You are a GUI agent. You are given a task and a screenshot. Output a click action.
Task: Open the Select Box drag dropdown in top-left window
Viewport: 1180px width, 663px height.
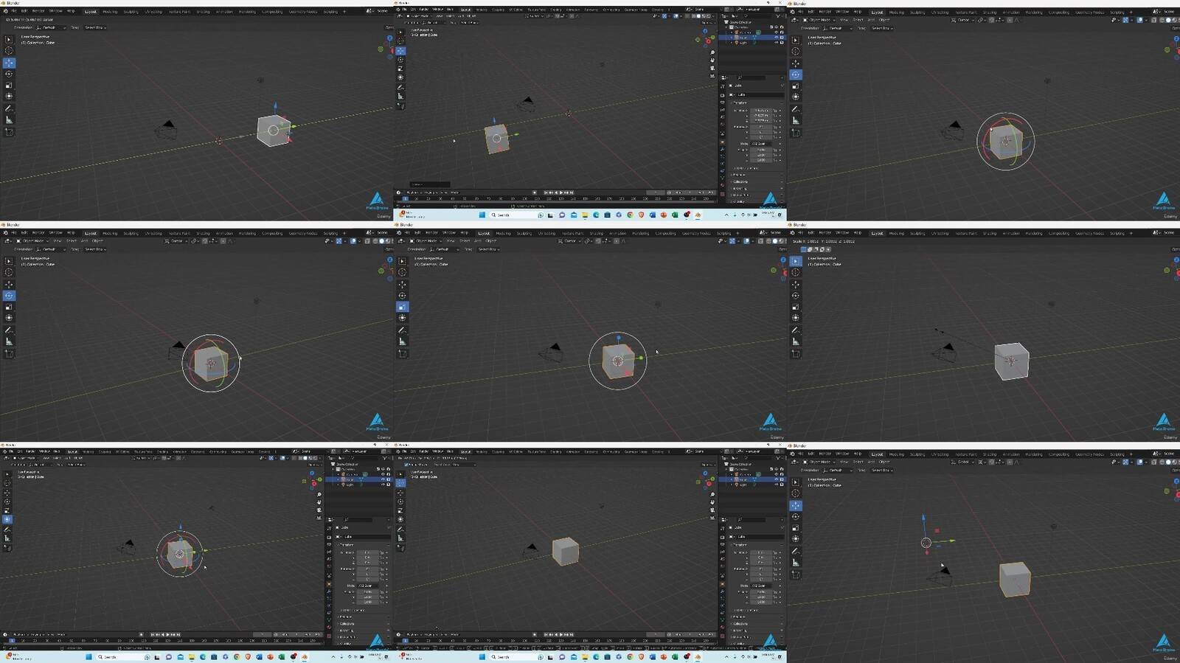[x=95, y=27]
